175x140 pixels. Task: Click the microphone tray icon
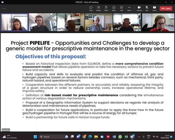click(x=144, y=137)
